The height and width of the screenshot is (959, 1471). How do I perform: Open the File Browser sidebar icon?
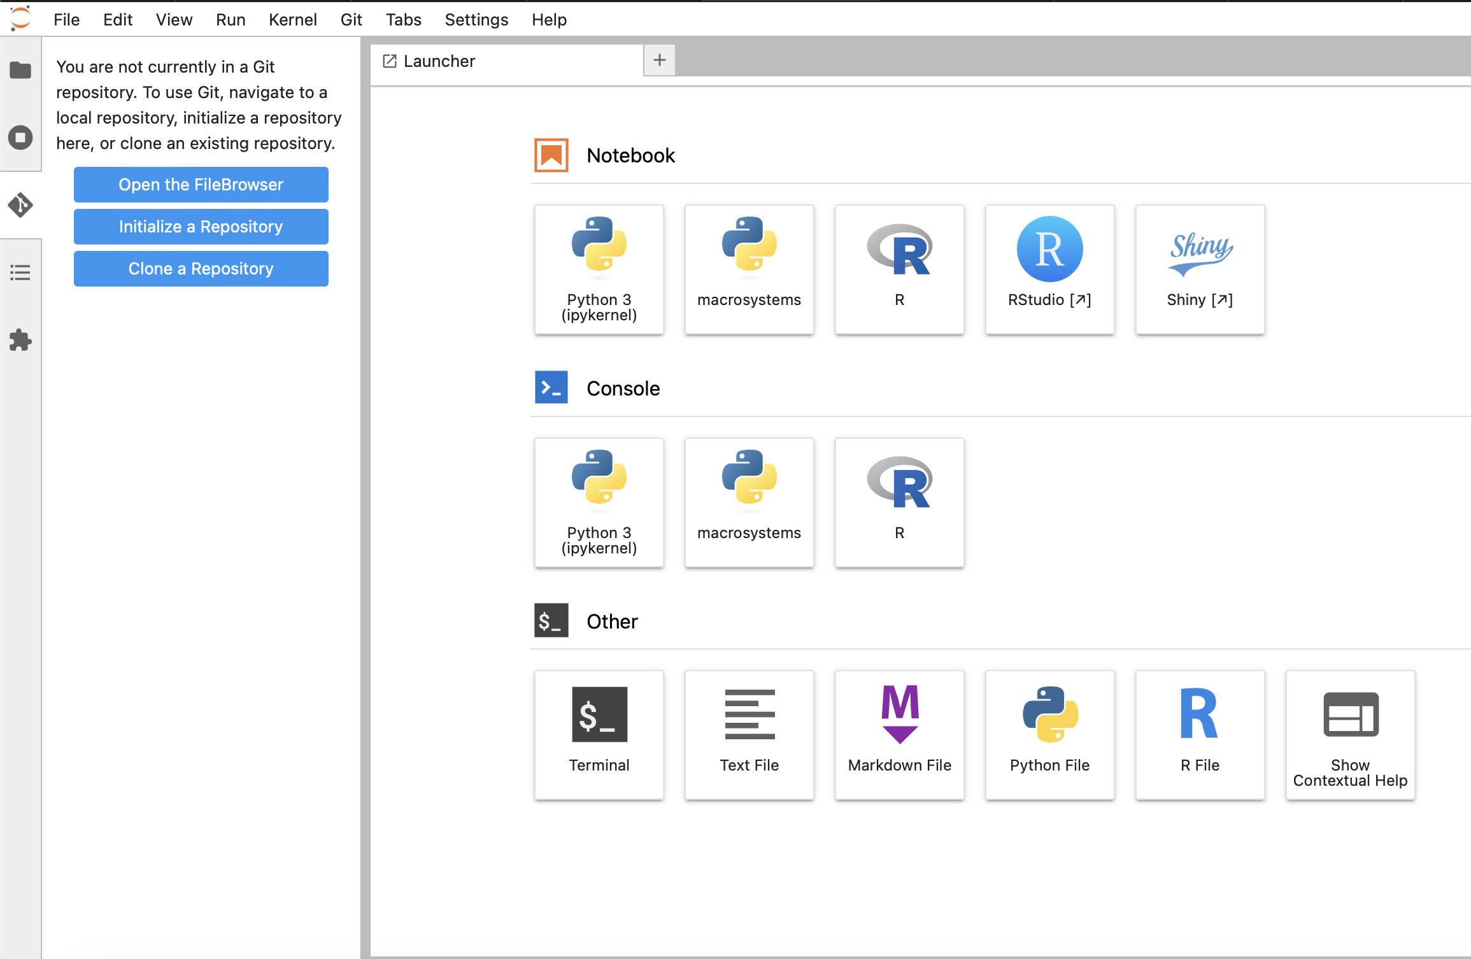pyautogui.click(x=20, y=70)
